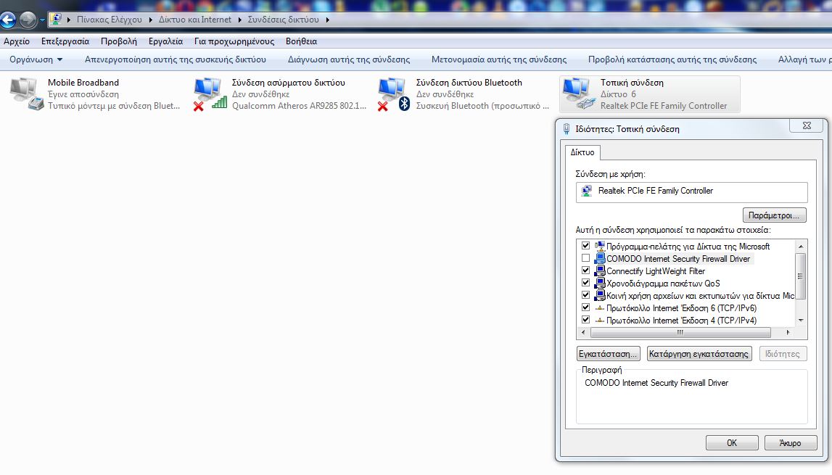The height and width of the screenshot is (475, 832).
Task: Click Άκυρο to cancel dialog
Action: pos(790,442)
